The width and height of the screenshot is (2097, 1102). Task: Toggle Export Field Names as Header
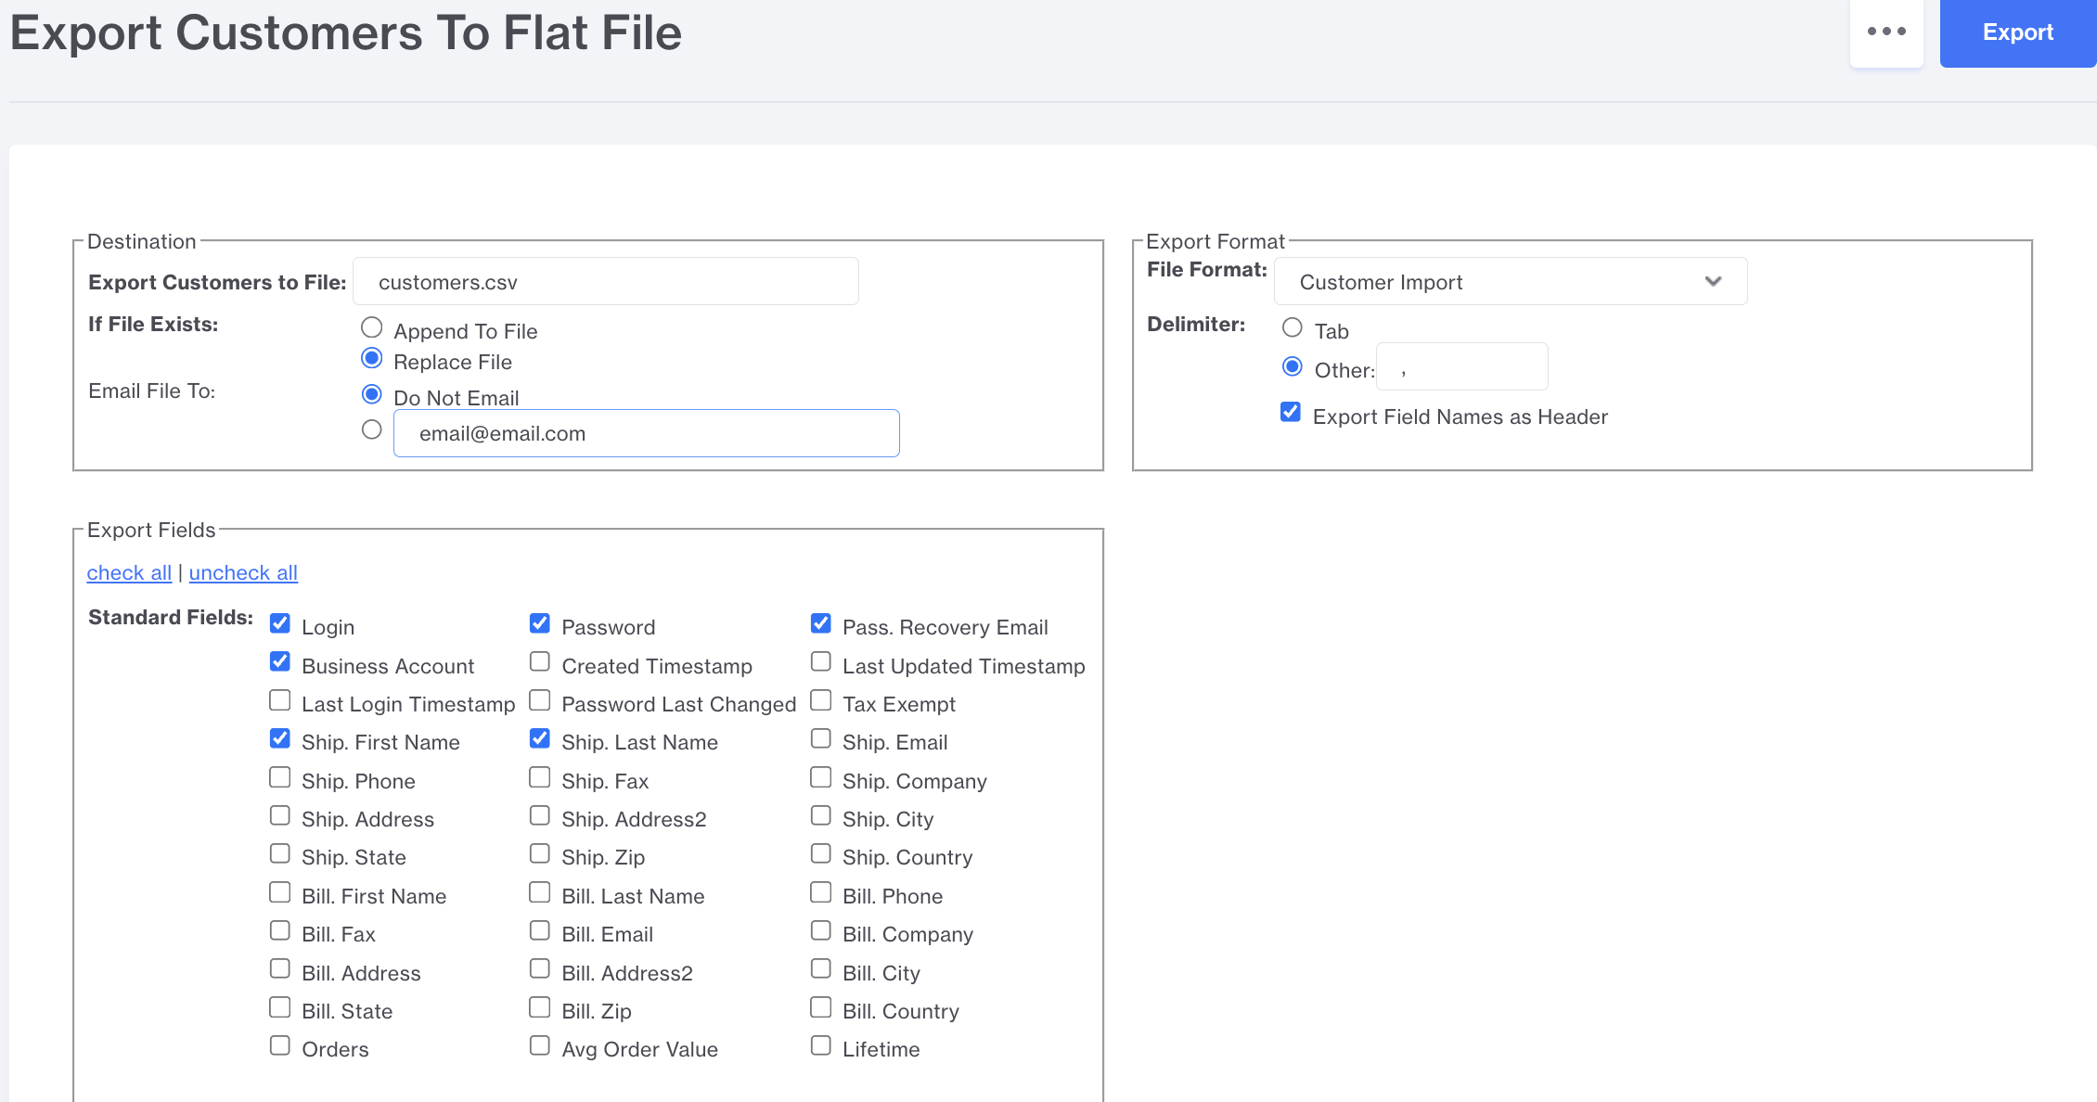(1290, 413)
